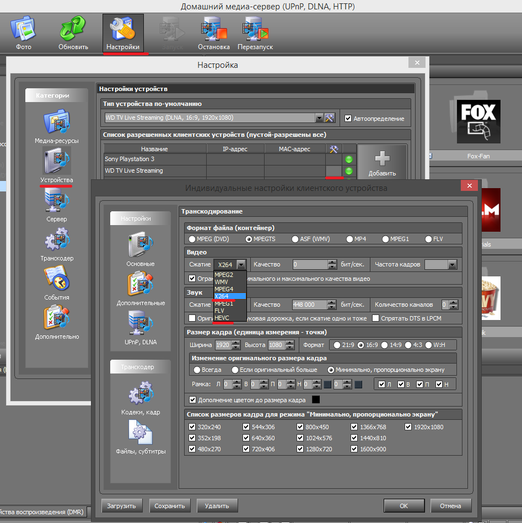
Task: Open UPnP, DLNA settings page
Action: (141, 327)
